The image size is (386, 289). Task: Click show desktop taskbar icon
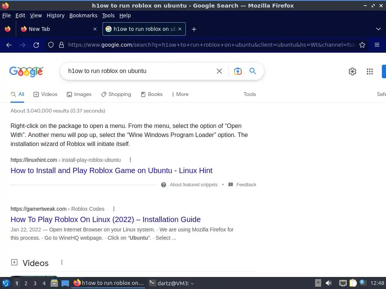[x=65, y=283]
